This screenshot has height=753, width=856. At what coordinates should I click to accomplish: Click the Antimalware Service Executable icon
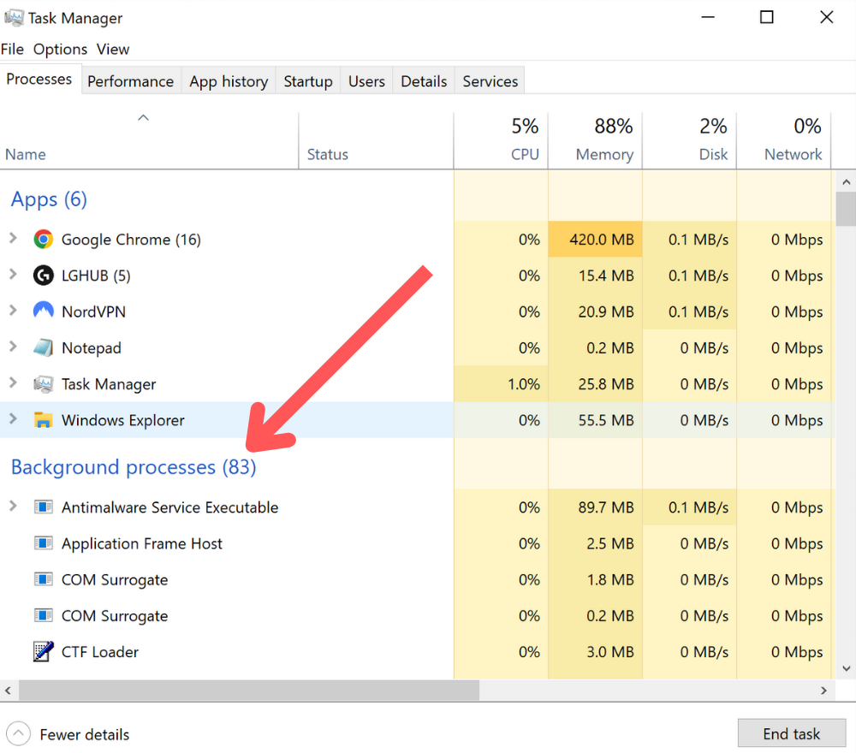(43, 507)
